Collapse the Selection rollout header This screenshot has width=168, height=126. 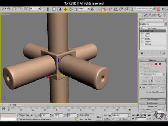click(153, 60)
